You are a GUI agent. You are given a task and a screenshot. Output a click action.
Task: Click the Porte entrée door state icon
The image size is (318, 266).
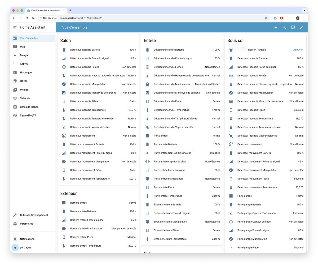[148, 136]
